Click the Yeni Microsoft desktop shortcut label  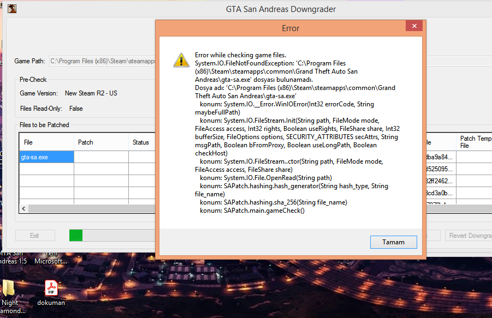click(x=51, y=257)
